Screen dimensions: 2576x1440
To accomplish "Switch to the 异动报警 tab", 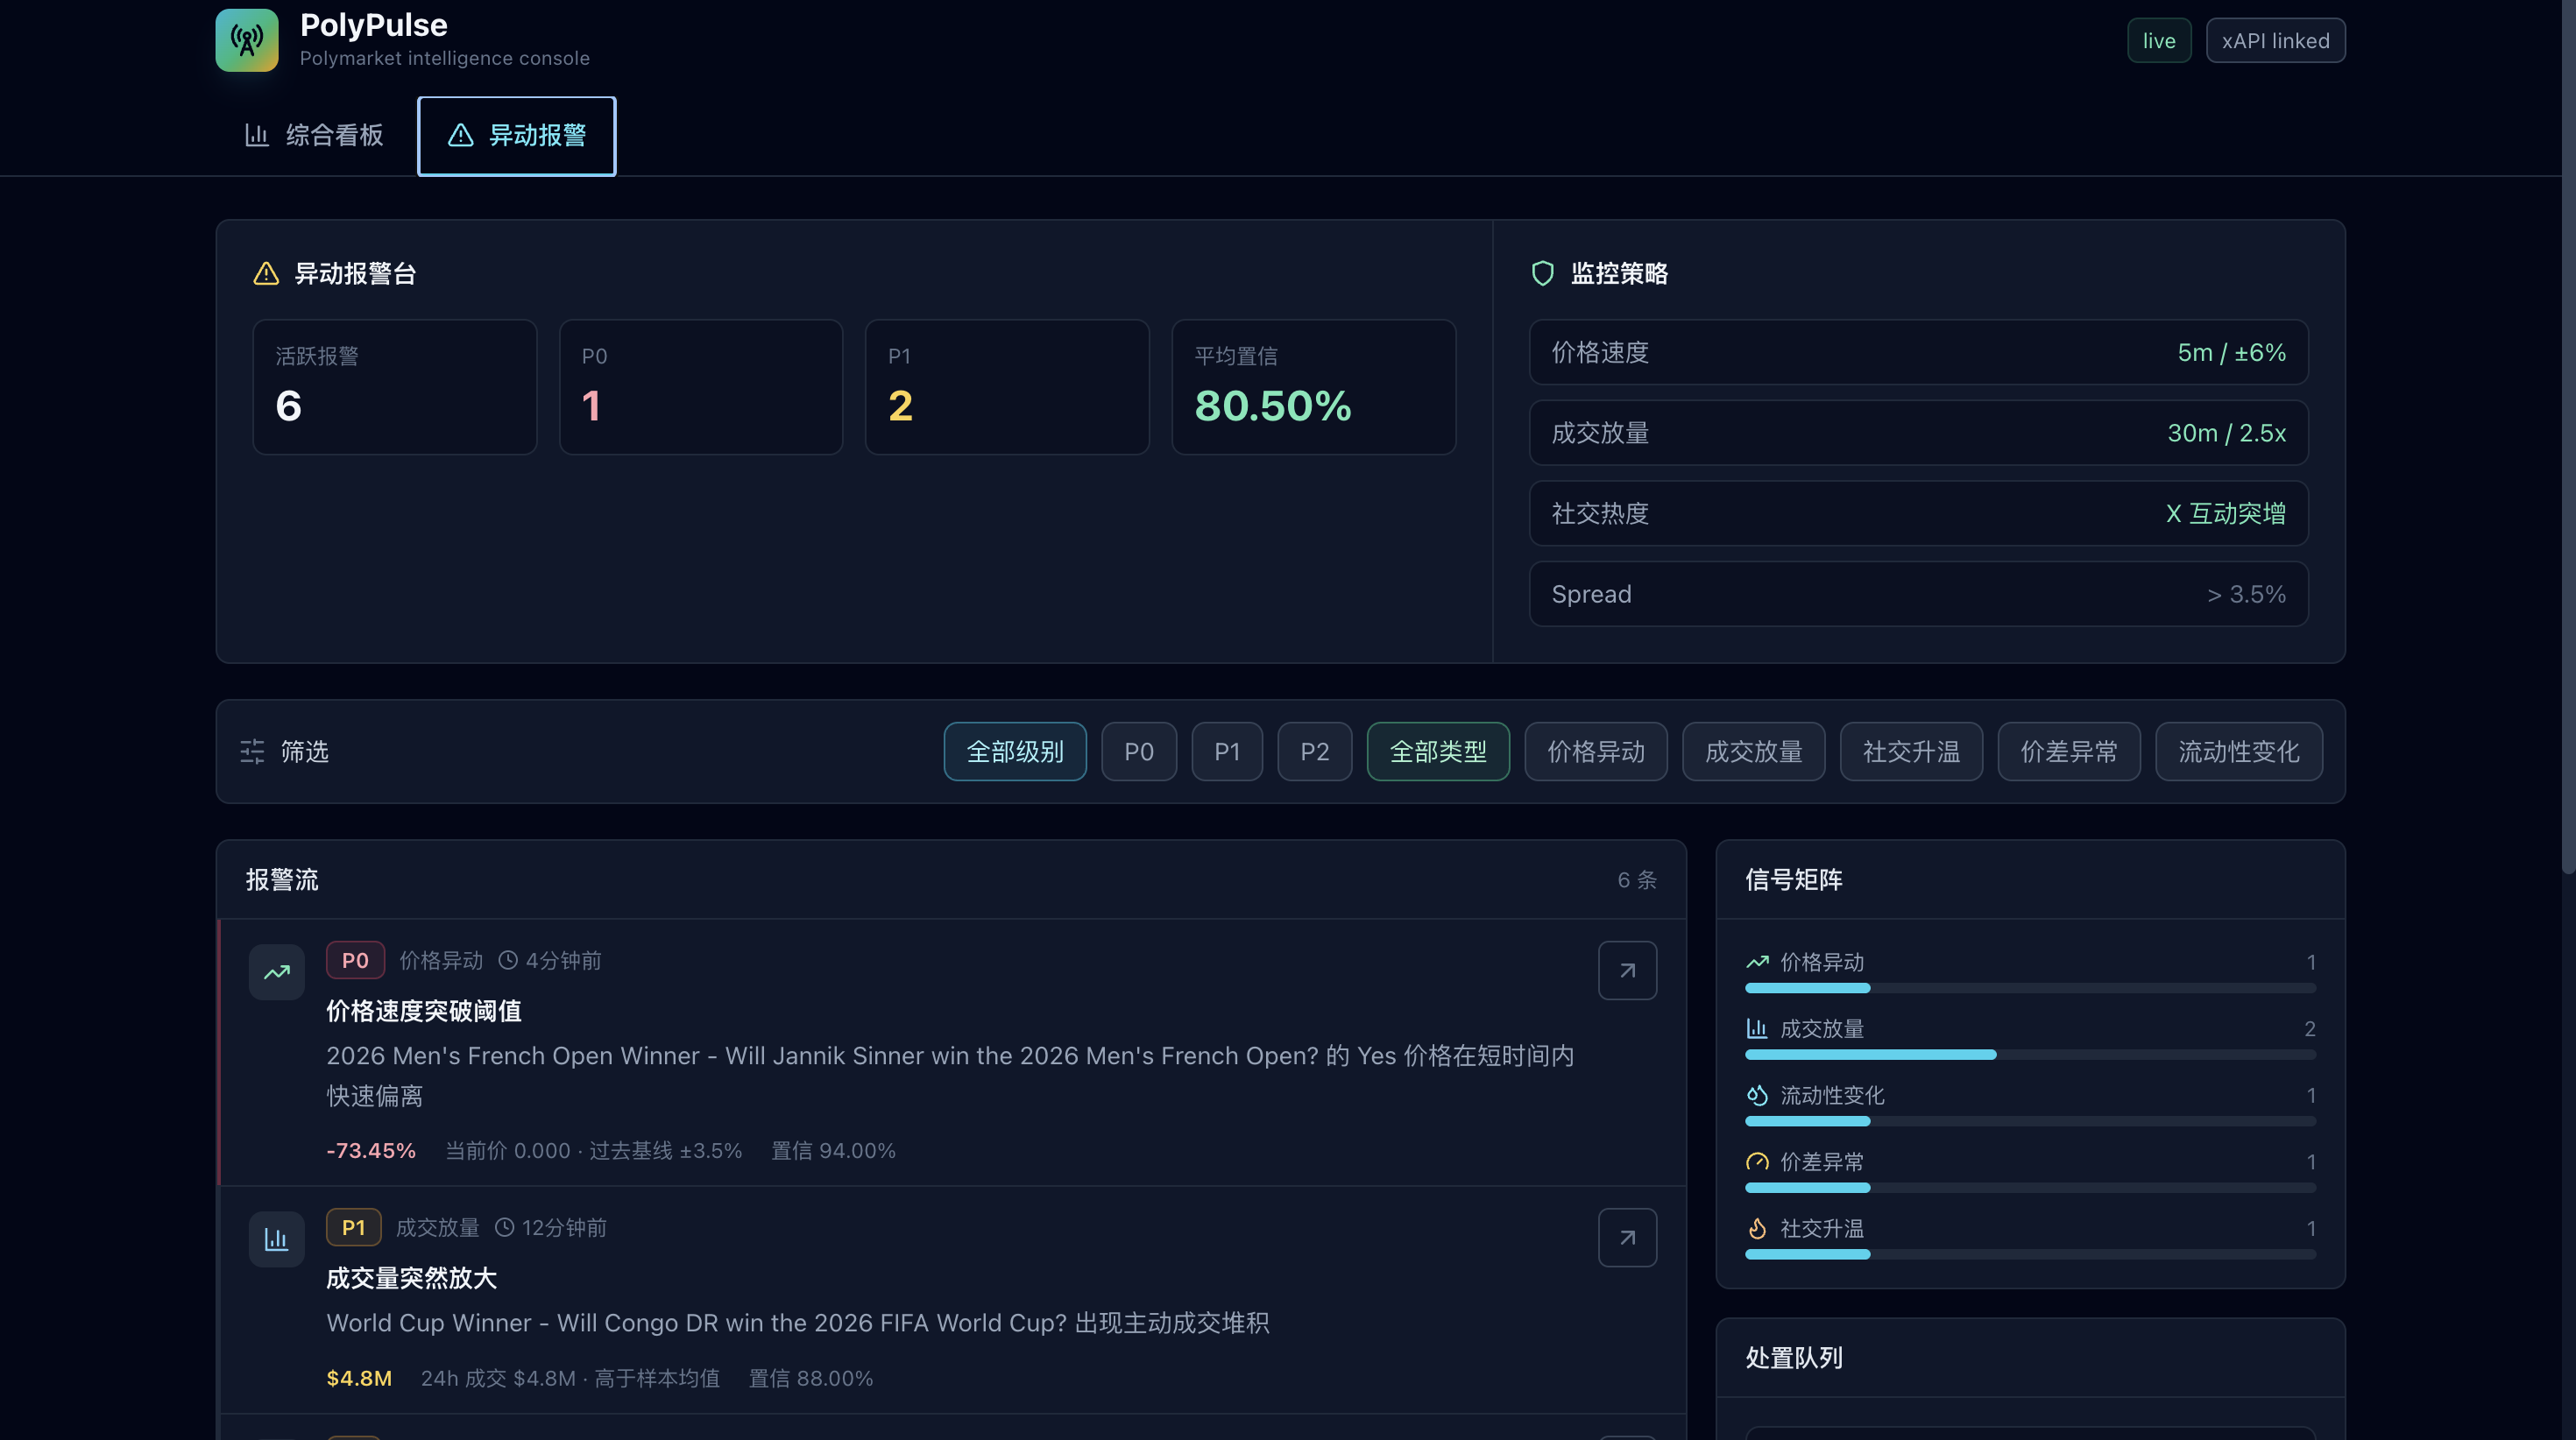I will pyautogui.click(x=516, y=136).
